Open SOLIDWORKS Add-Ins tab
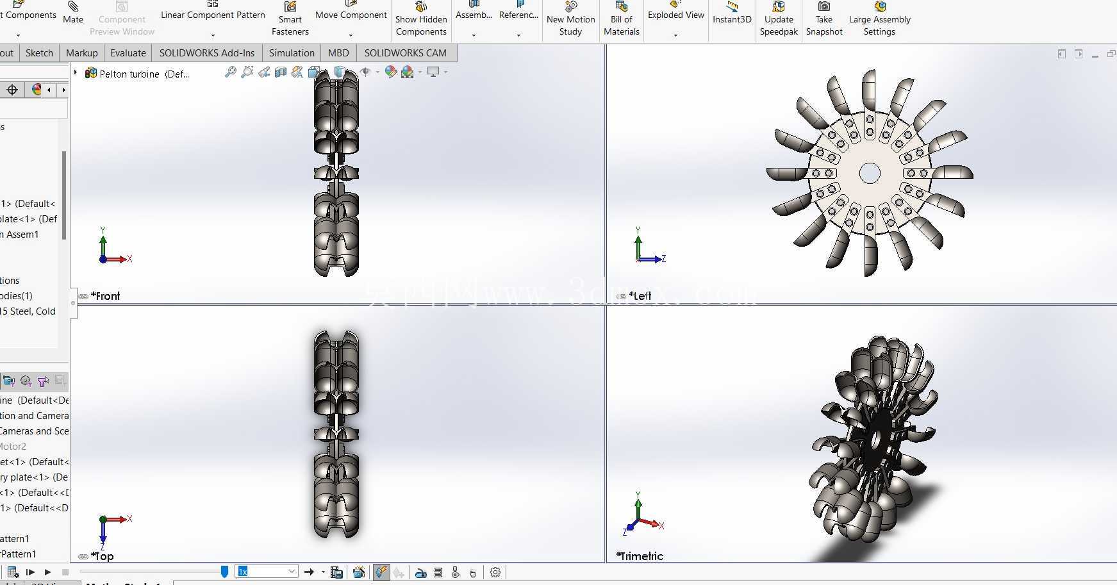1117x585 pixels. [207, 53]
